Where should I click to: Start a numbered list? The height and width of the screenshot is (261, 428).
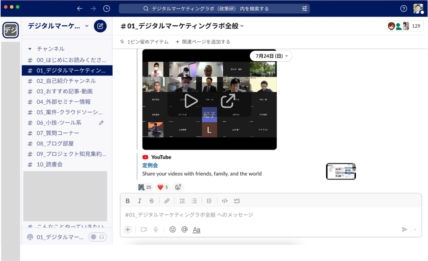tap(182, 201)
